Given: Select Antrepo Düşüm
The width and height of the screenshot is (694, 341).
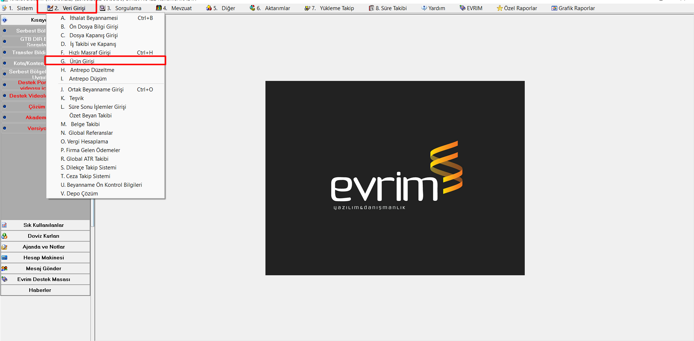Looking at the screenshot, I should pyautogui.click(x=106, y=79).
